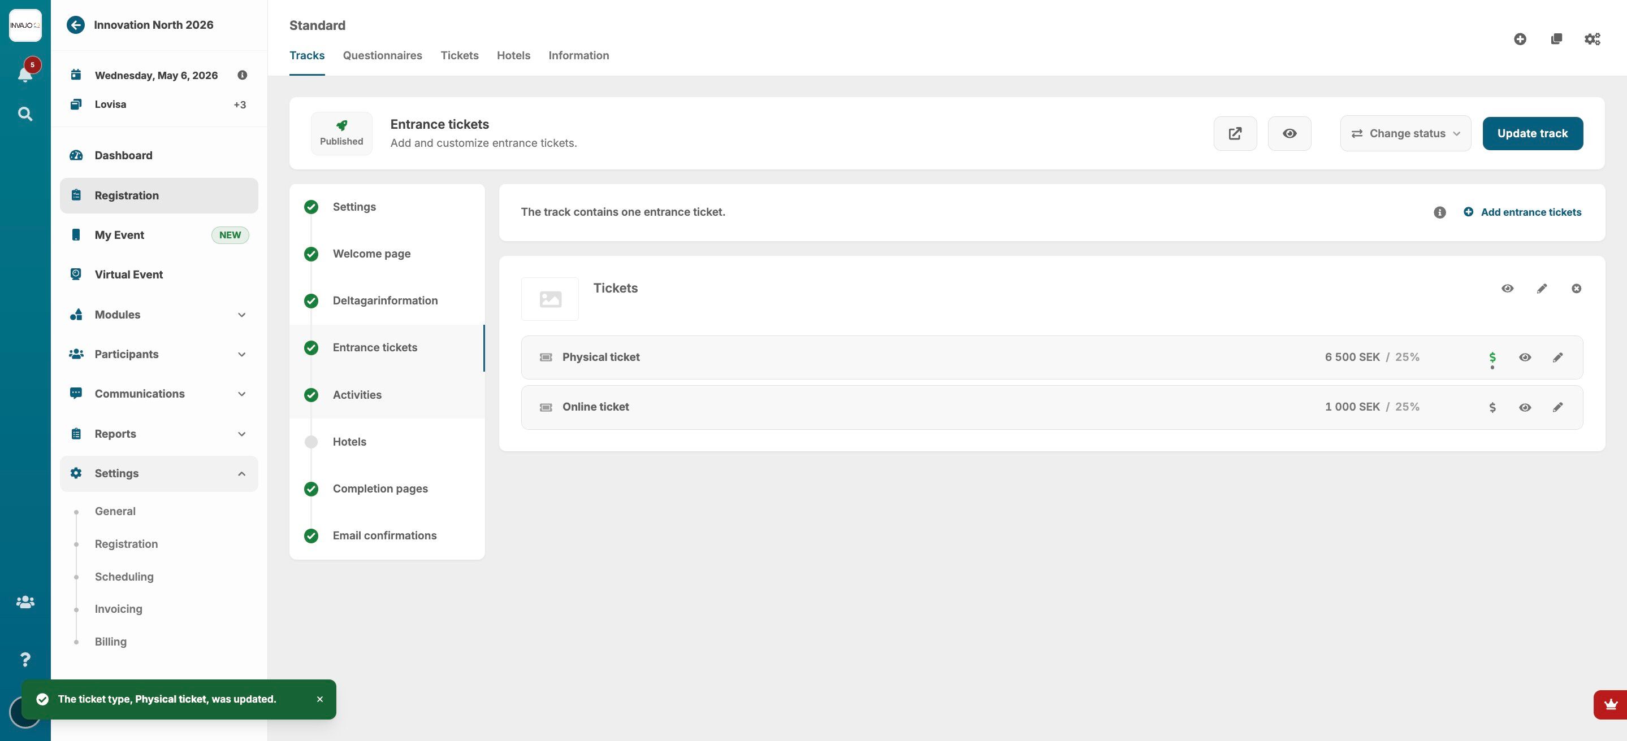Open search from the left rail

(x=25, y=114)
